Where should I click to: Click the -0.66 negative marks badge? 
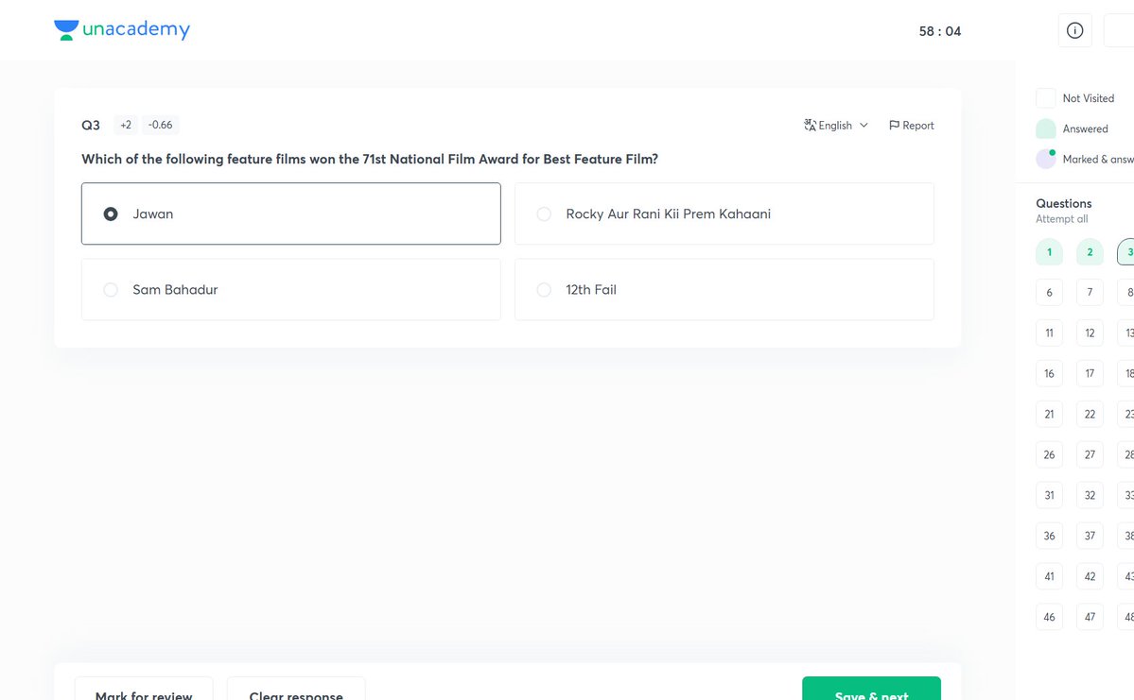tap(161, 125)
